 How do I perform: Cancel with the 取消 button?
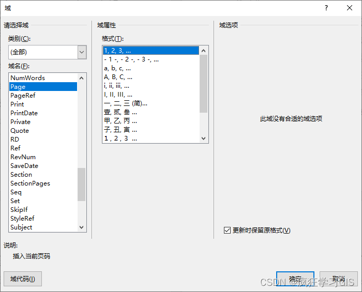[x=338, y=279]
